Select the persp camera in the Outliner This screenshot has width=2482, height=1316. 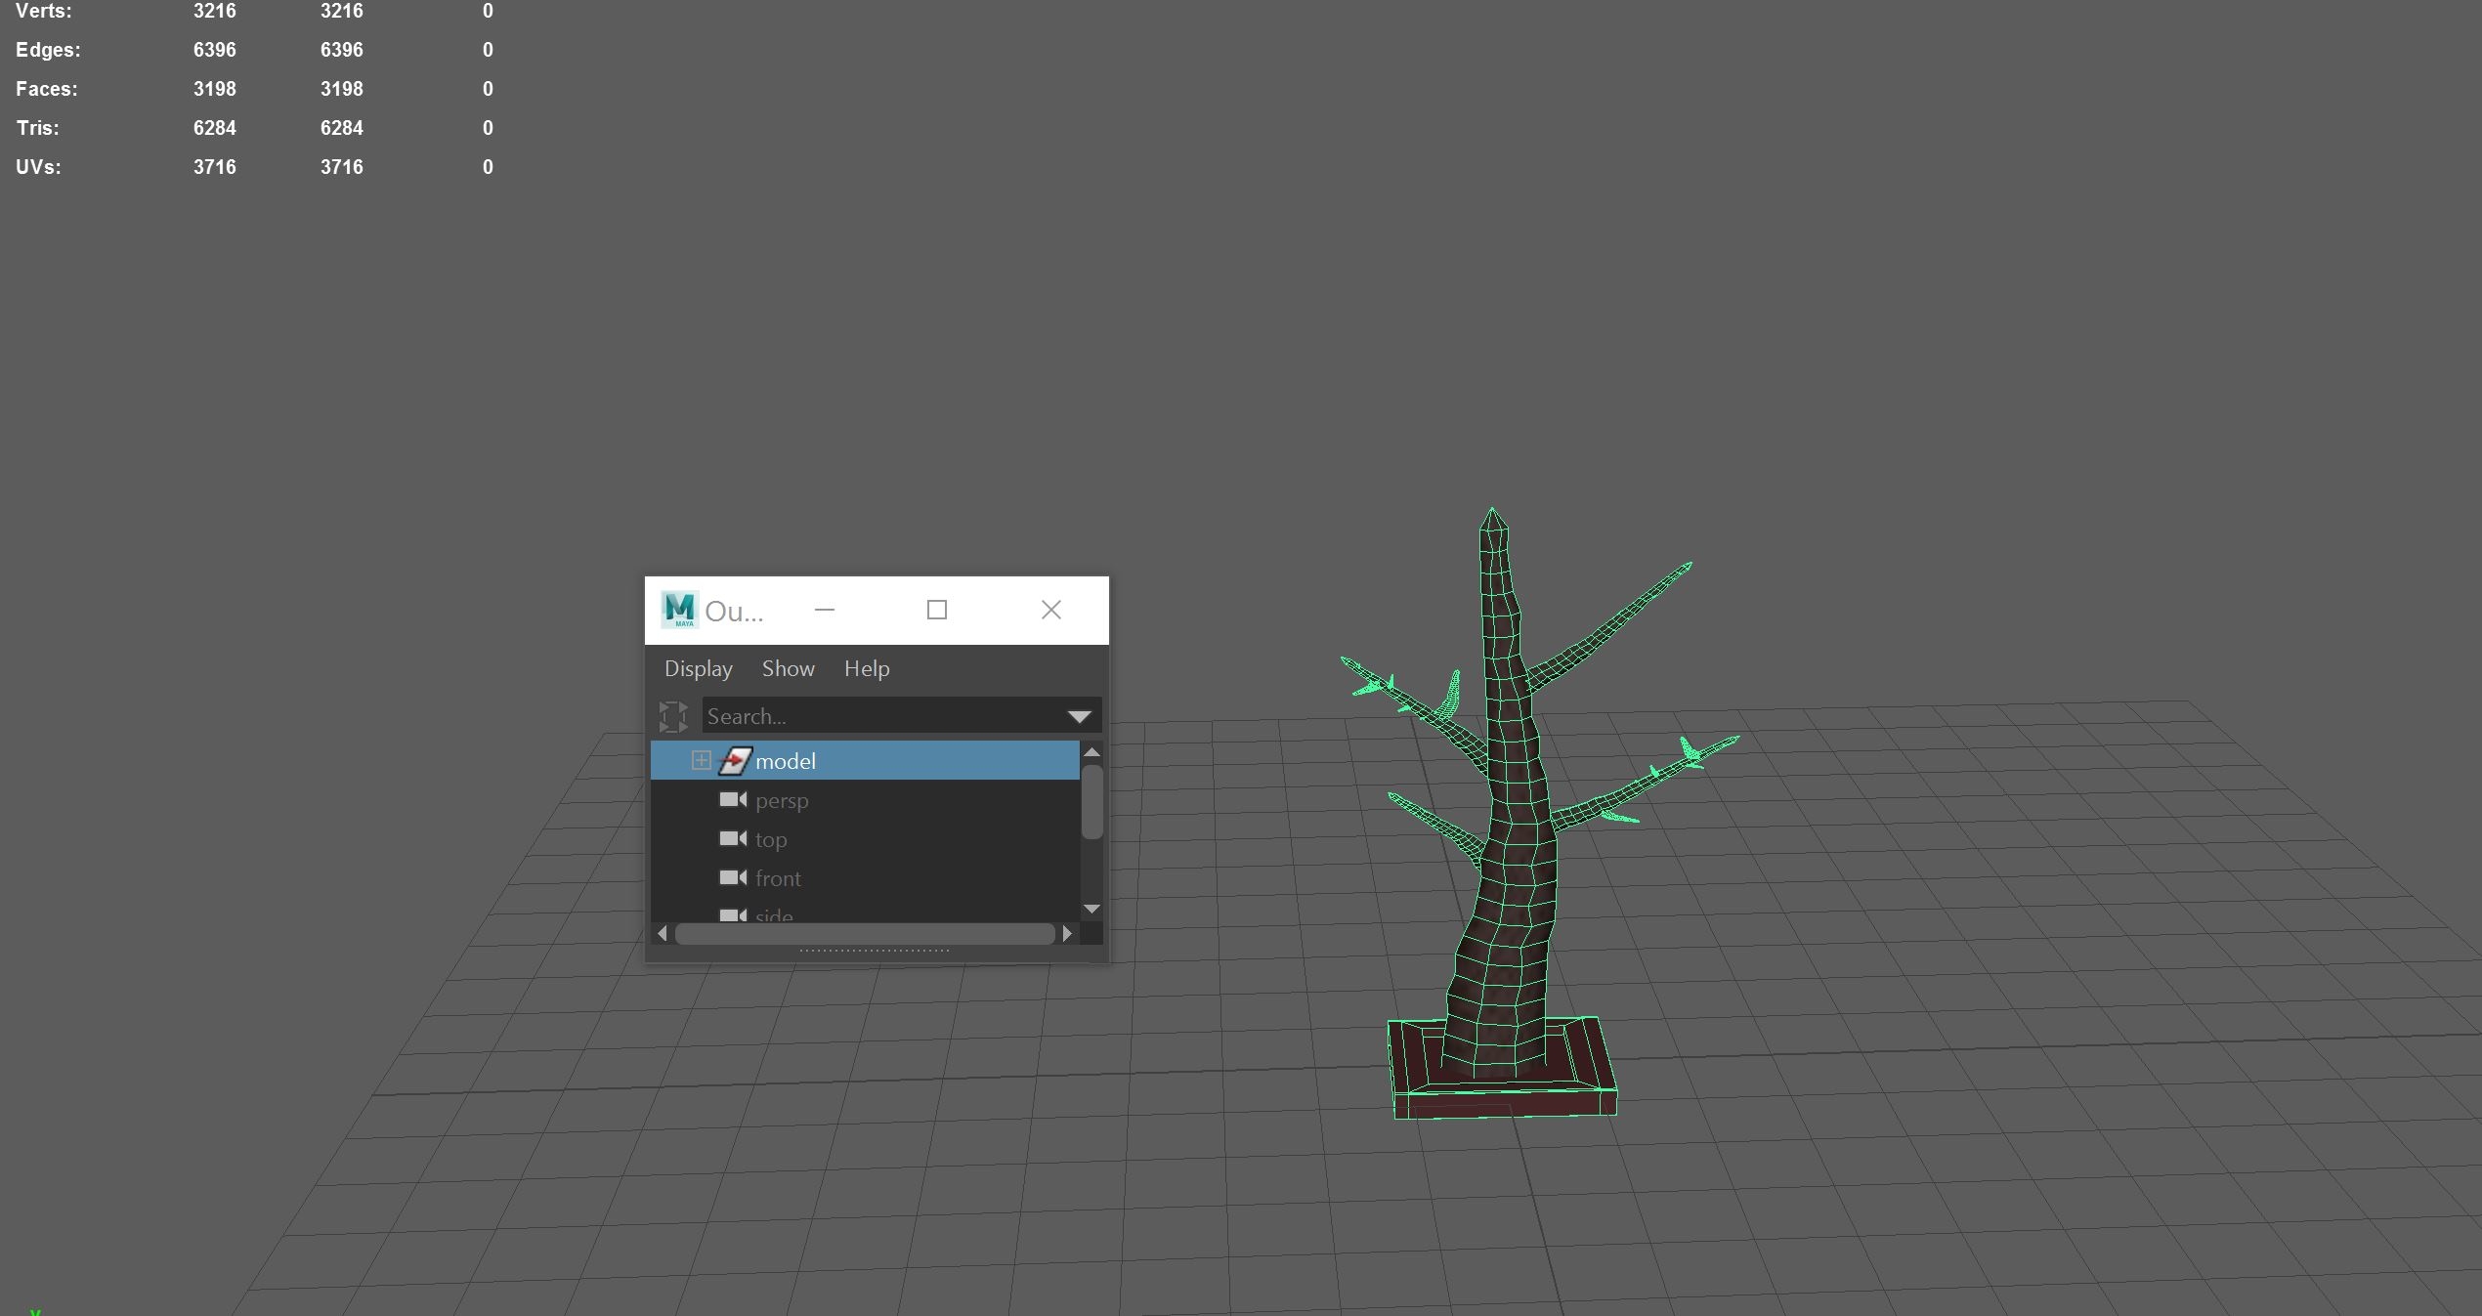coord(782,800)
